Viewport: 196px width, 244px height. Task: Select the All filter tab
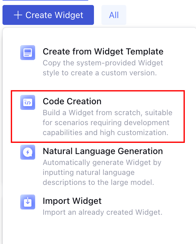tap(114, 15)
